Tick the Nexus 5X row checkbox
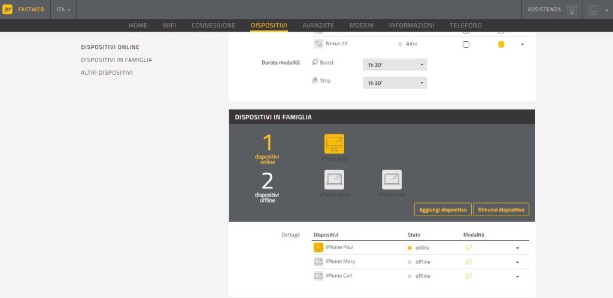The image size is (613, 298). coord(466,44)
